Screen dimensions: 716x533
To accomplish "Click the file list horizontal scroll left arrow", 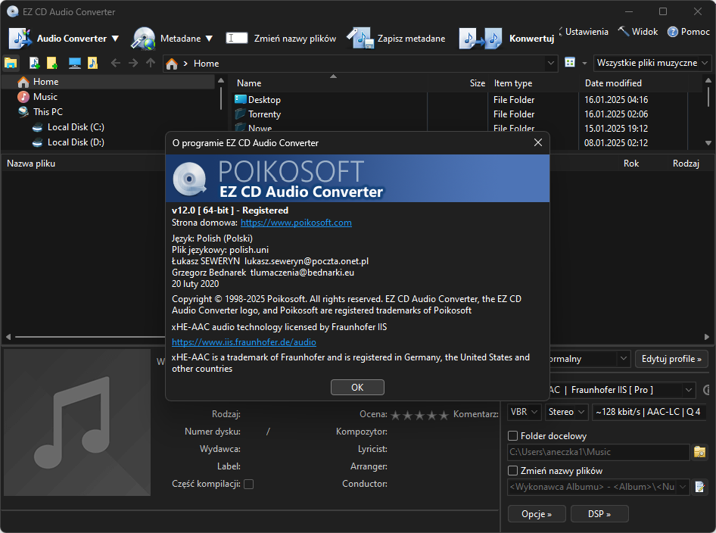I will pos(8,337).
